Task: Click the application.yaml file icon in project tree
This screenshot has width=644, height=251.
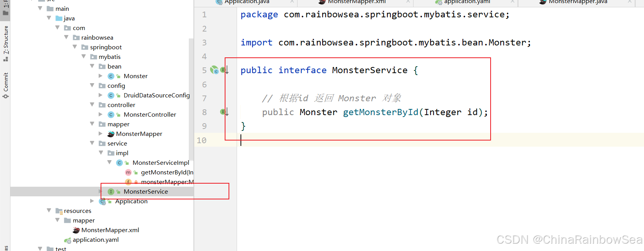Action: point(68,240)
